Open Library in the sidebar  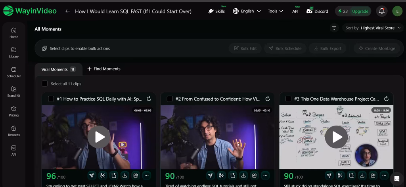click(x=14, y=53)
